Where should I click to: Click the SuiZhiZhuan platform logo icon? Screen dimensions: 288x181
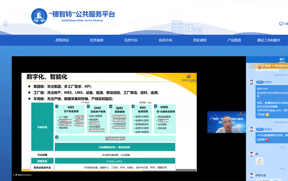pyautogui.click(x=39, y=16)
